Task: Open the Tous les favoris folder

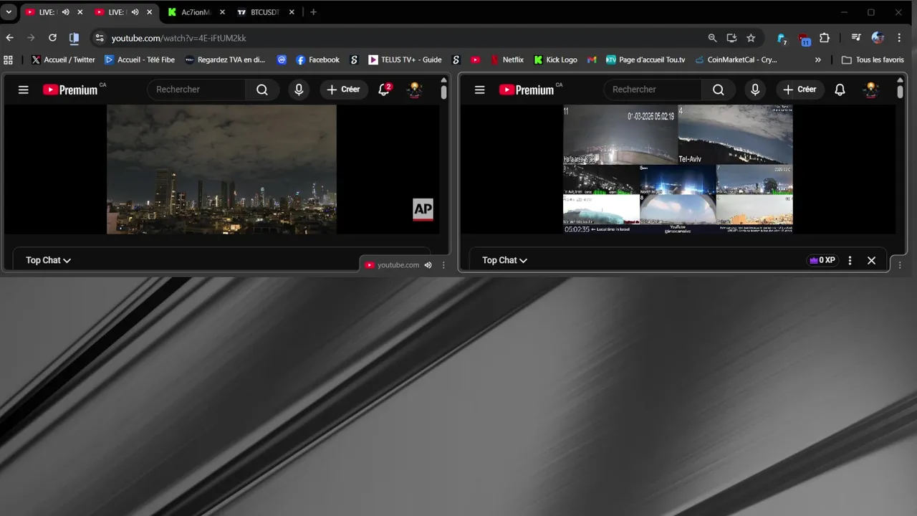Action: (x=873, y=59)
